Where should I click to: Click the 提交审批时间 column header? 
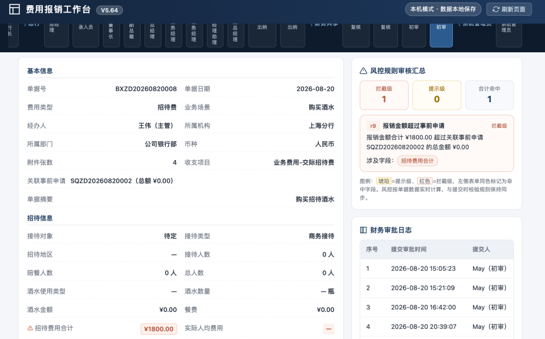(408, 250)
